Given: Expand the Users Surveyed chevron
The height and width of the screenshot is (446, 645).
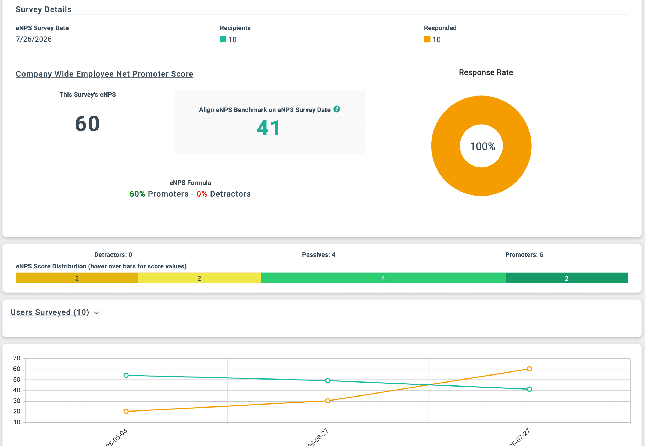Looking at the screenshot, I should (96, 313).
